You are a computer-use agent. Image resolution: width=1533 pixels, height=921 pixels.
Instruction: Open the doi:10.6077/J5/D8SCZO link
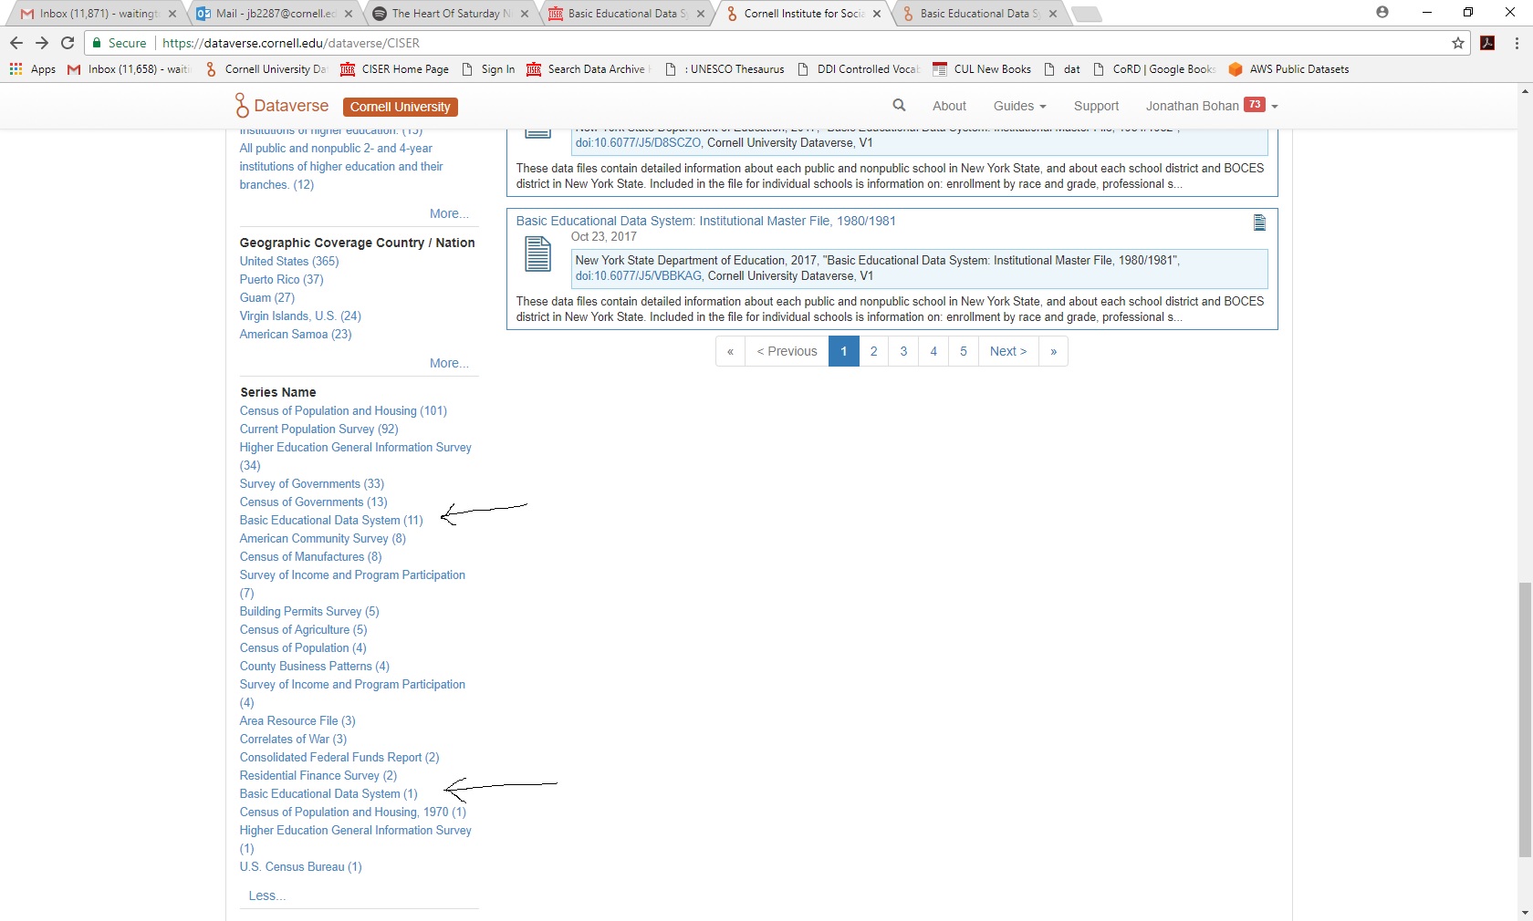click(x=638, y=142)
